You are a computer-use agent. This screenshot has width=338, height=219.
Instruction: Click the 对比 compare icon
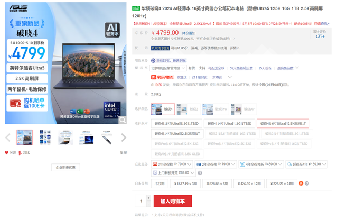tap(20, 153)
